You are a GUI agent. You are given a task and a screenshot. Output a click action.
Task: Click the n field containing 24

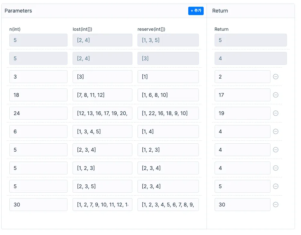pyautogui.click(x=38, y=113)
